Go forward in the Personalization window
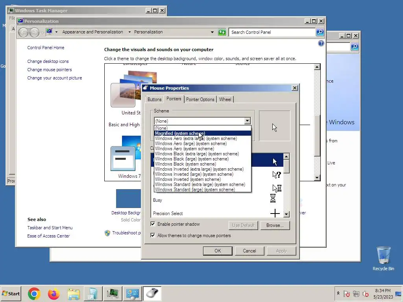Screen dimensions: 403x302 [x=34, y=32]
